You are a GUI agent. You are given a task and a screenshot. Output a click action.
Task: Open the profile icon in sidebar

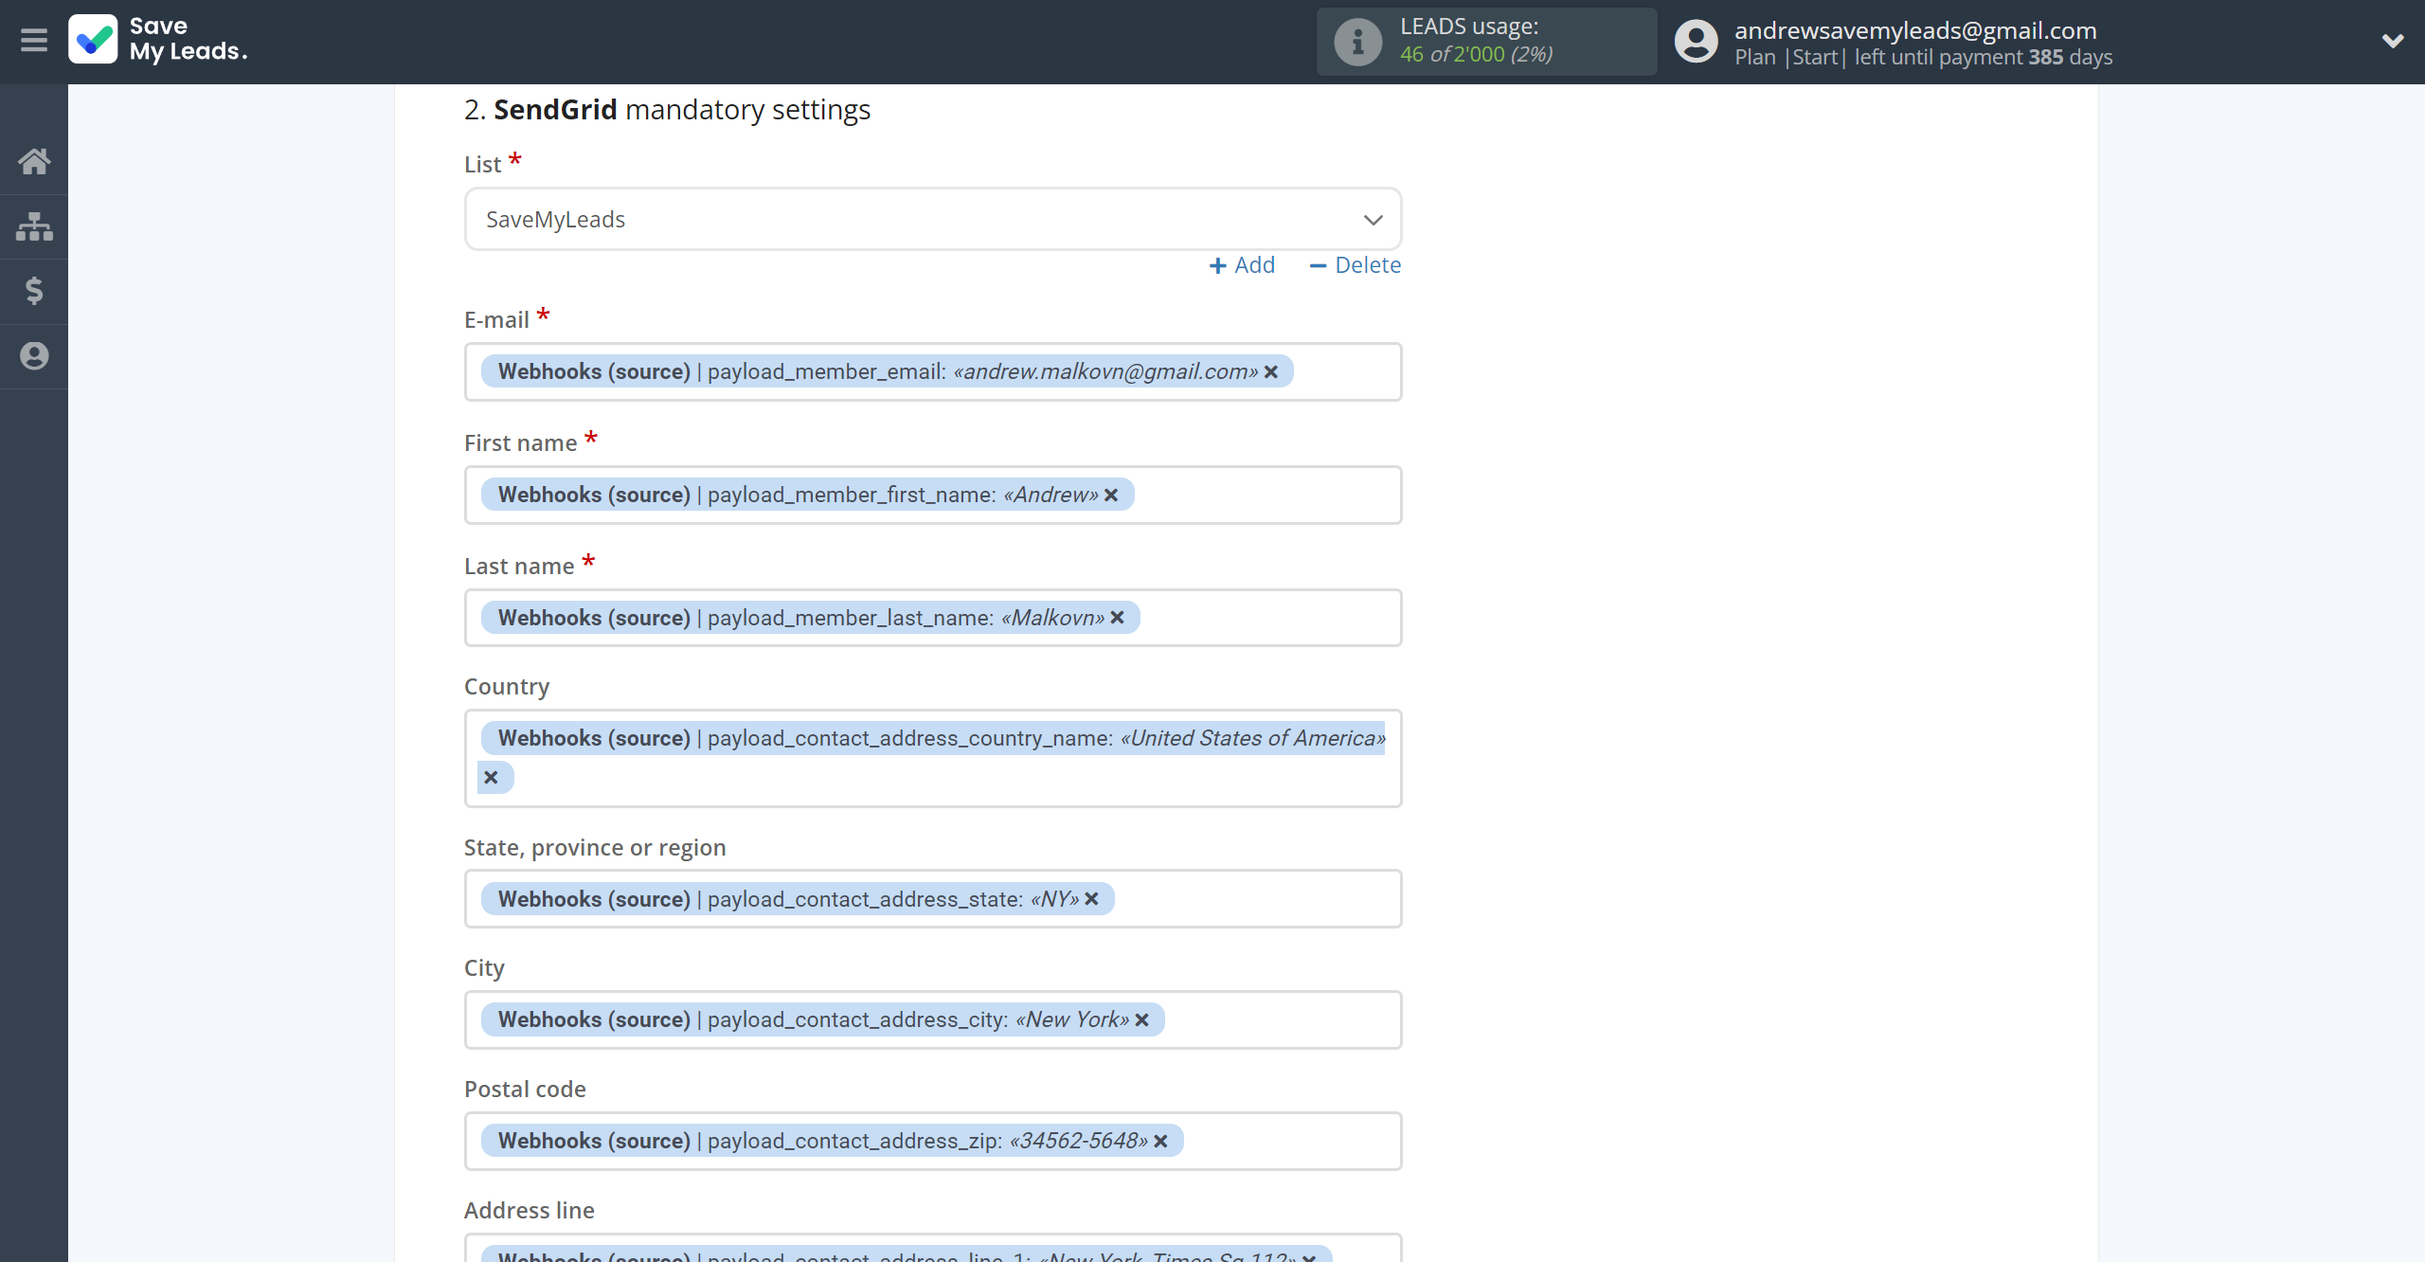(x=34, y=356)
